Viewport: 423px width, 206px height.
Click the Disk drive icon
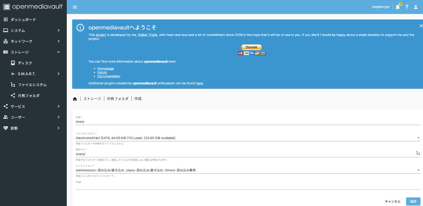click(x=13, y=63)
